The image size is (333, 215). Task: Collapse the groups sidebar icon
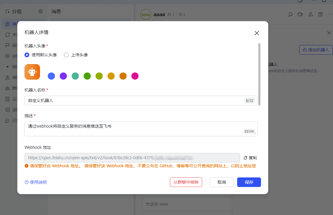(x=7, y=12)
